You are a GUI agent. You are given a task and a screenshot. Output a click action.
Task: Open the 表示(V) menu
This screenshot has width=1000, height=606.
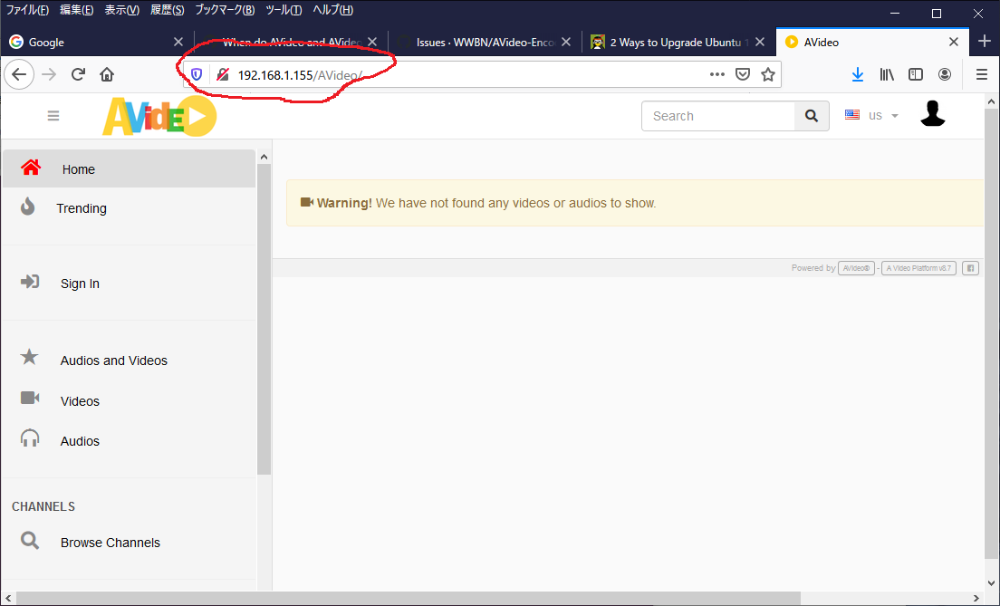click(121, 10)
